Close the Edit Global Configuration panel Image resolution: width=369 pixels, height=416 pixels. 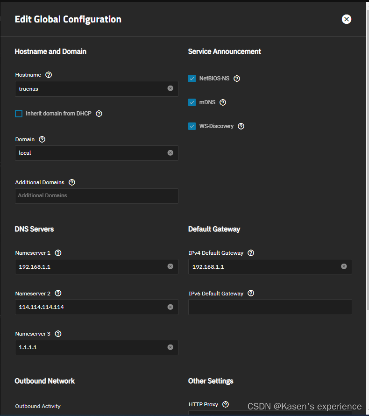(x=346, y=19)
